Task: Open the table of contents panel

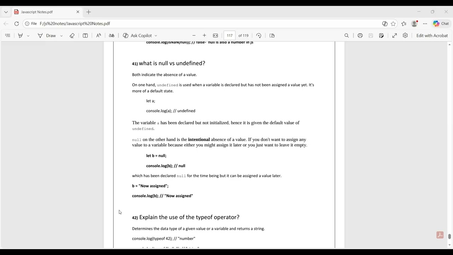Action: click(7, 35)
